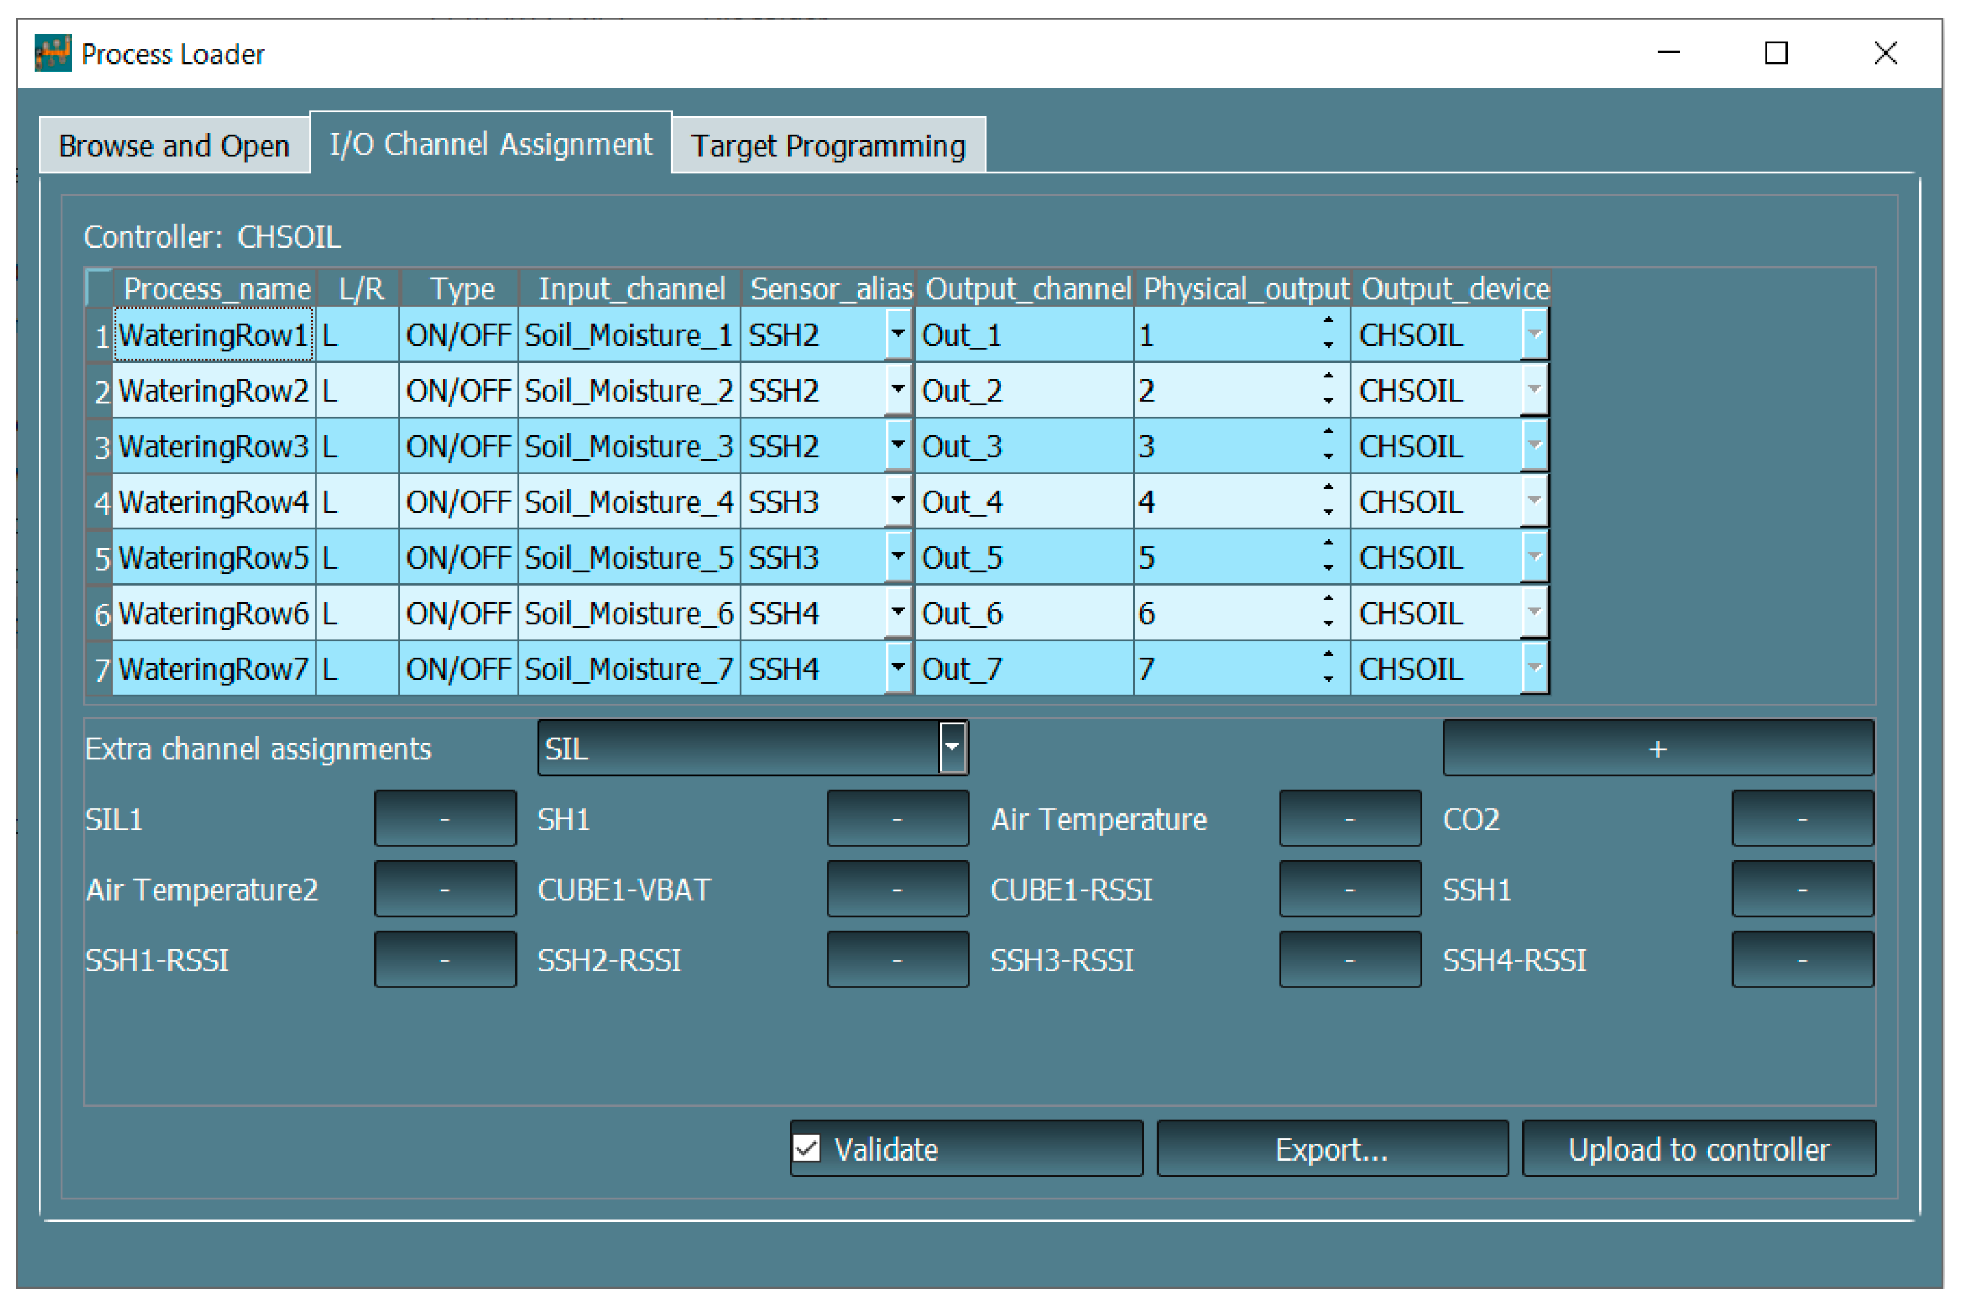
Task: Toggle the Validate checkbox
Action: [x=807, y=1148]
